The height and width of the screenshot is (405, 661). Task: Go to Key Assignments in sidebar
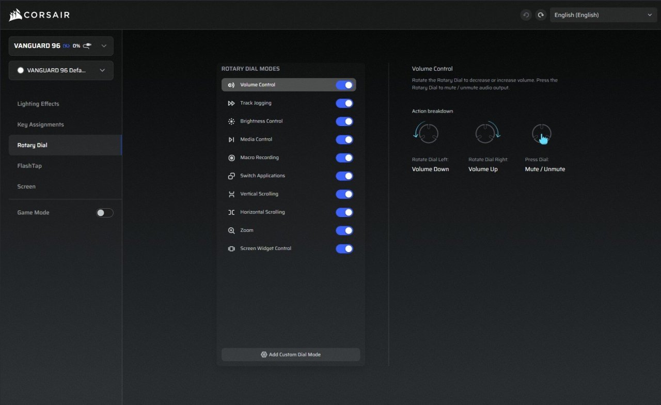point(41,124)
